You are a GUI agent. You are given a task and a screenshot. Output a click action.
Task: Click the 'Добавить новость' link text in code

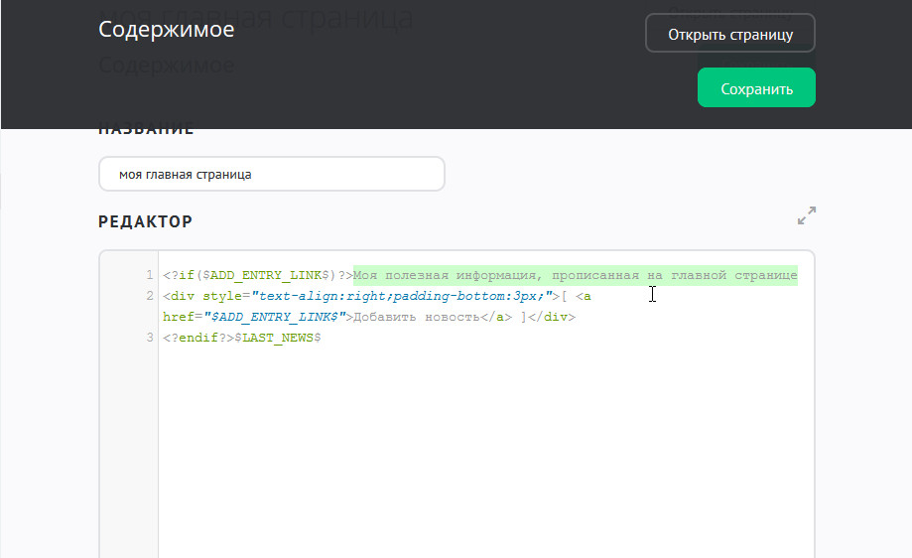click(x=425, y=317)
